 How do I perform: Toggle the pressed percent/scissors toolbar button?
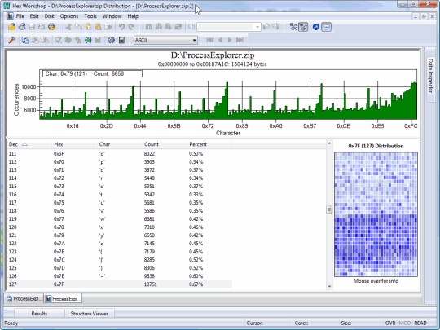click(303, 27)
